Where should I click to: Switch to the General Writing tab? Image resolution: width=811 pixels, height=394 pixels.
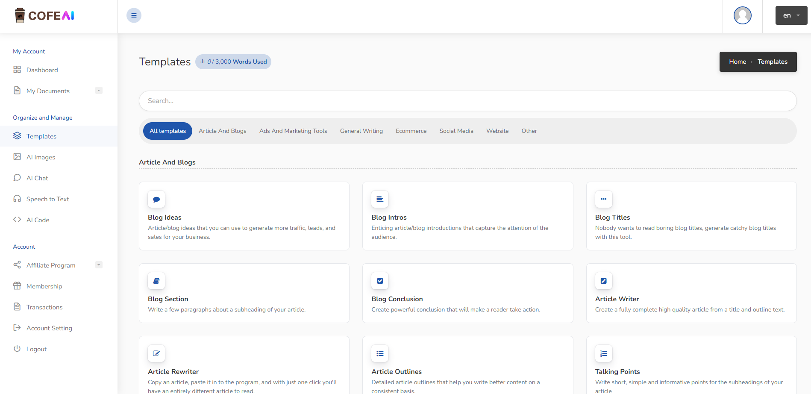(361, 131)
